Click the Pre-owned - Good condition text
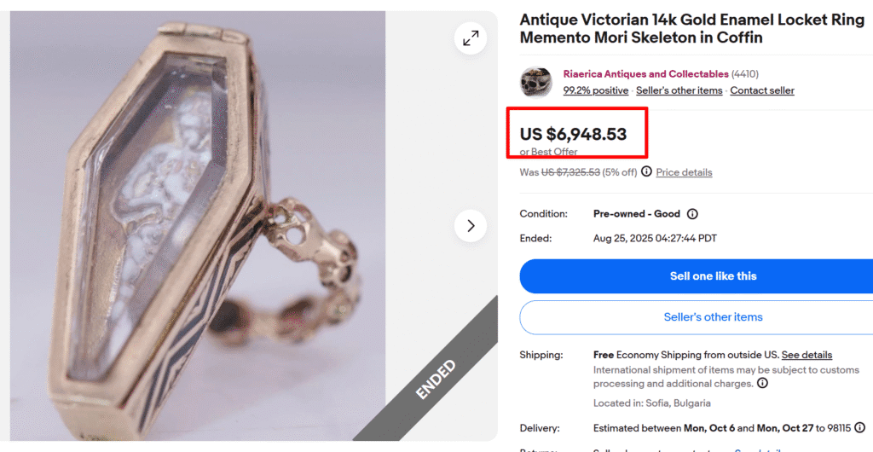The image size is (873, 452). point(636,214)
